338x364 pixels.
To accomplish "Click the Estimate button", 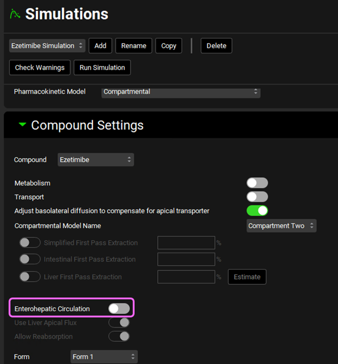I will (x=247, y=277).
